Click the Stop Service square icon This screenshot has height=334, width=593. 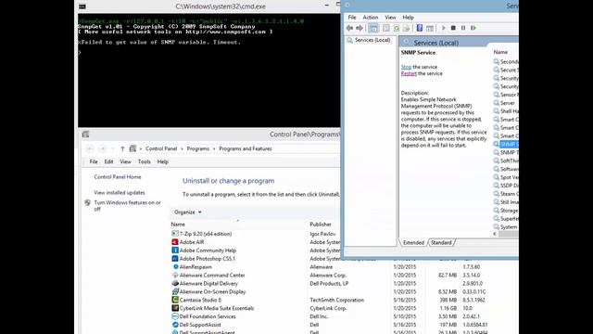[x=453, y=28]
